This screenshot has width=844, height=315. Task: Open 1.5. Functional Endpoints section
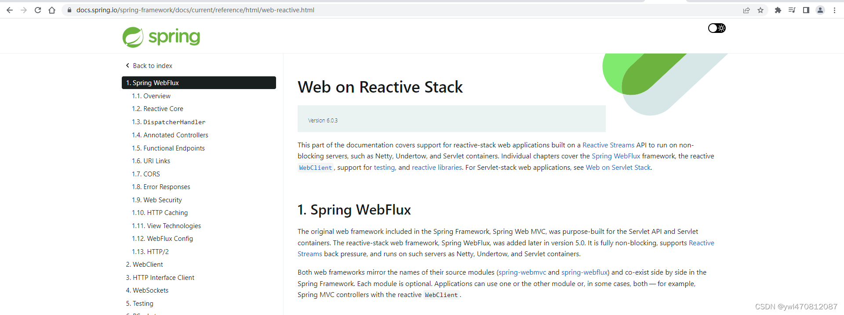click(x=168, y=148)
